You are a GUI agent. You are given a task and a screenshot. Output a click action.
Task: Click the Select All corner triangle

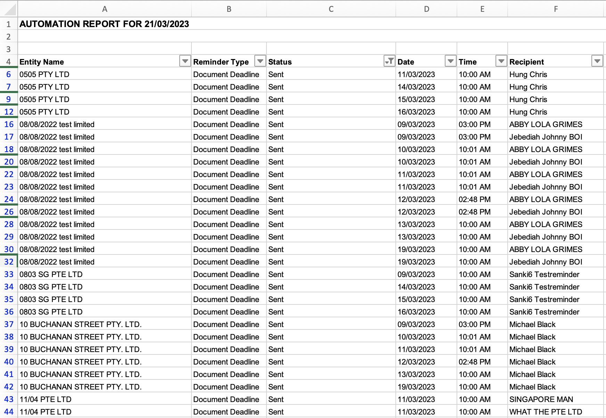coord(10,9)
